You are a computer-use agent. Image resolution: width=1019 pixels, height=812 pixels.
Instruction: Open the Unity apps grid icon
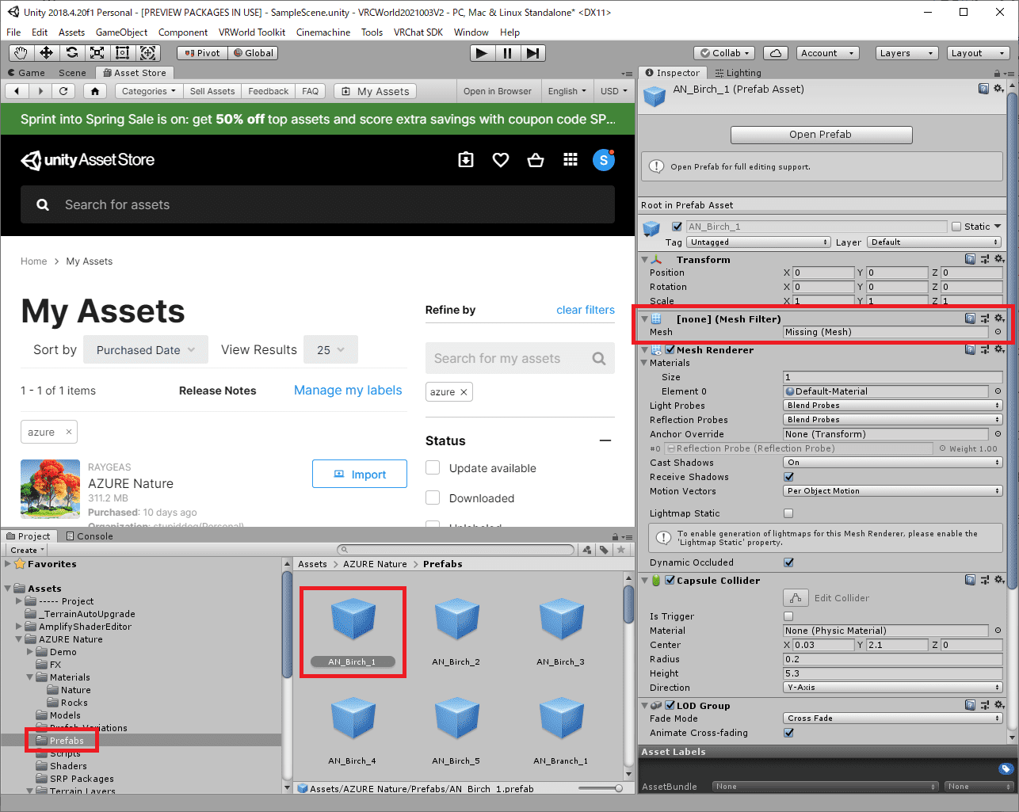point(571,160)
